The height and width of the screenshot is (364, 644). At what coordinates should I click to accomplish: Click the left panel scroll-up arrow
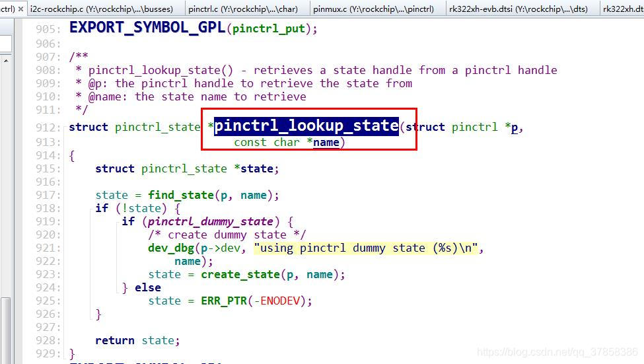pyautogui.click(x=6, y=61)
